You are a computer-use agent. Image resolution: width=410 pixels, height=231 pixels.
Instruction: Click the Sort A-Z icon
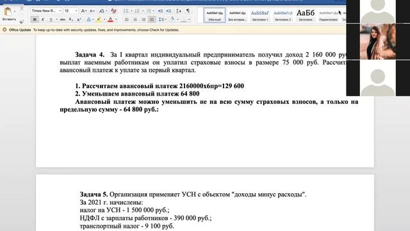point(179,11)
